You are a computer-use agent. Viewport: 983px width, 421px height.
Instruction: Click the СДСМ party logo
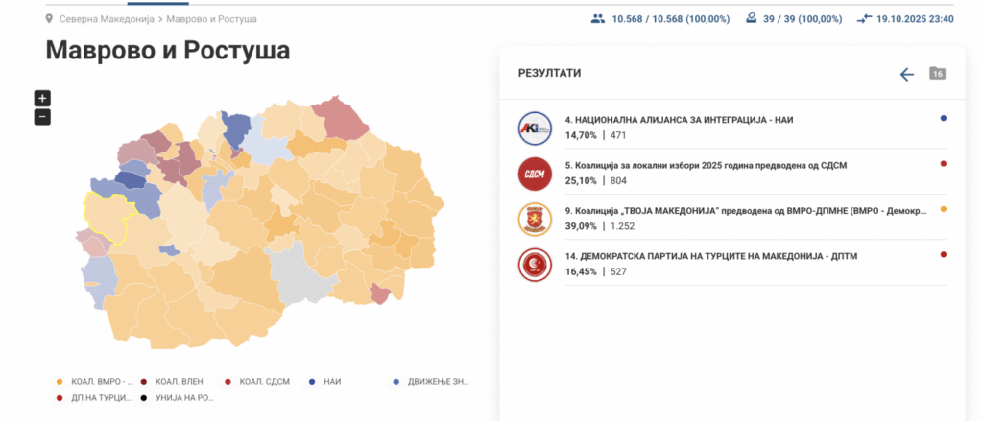click(x=535, y=172)
